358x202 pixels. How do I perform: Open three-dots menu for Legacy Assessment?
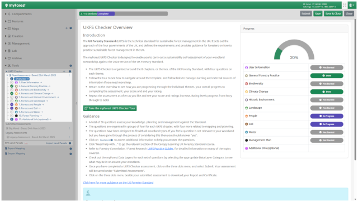pos(69,137)
